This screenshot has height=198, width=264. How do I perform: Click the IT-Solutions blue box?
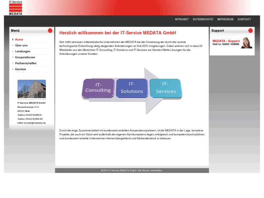click(132, 88)
